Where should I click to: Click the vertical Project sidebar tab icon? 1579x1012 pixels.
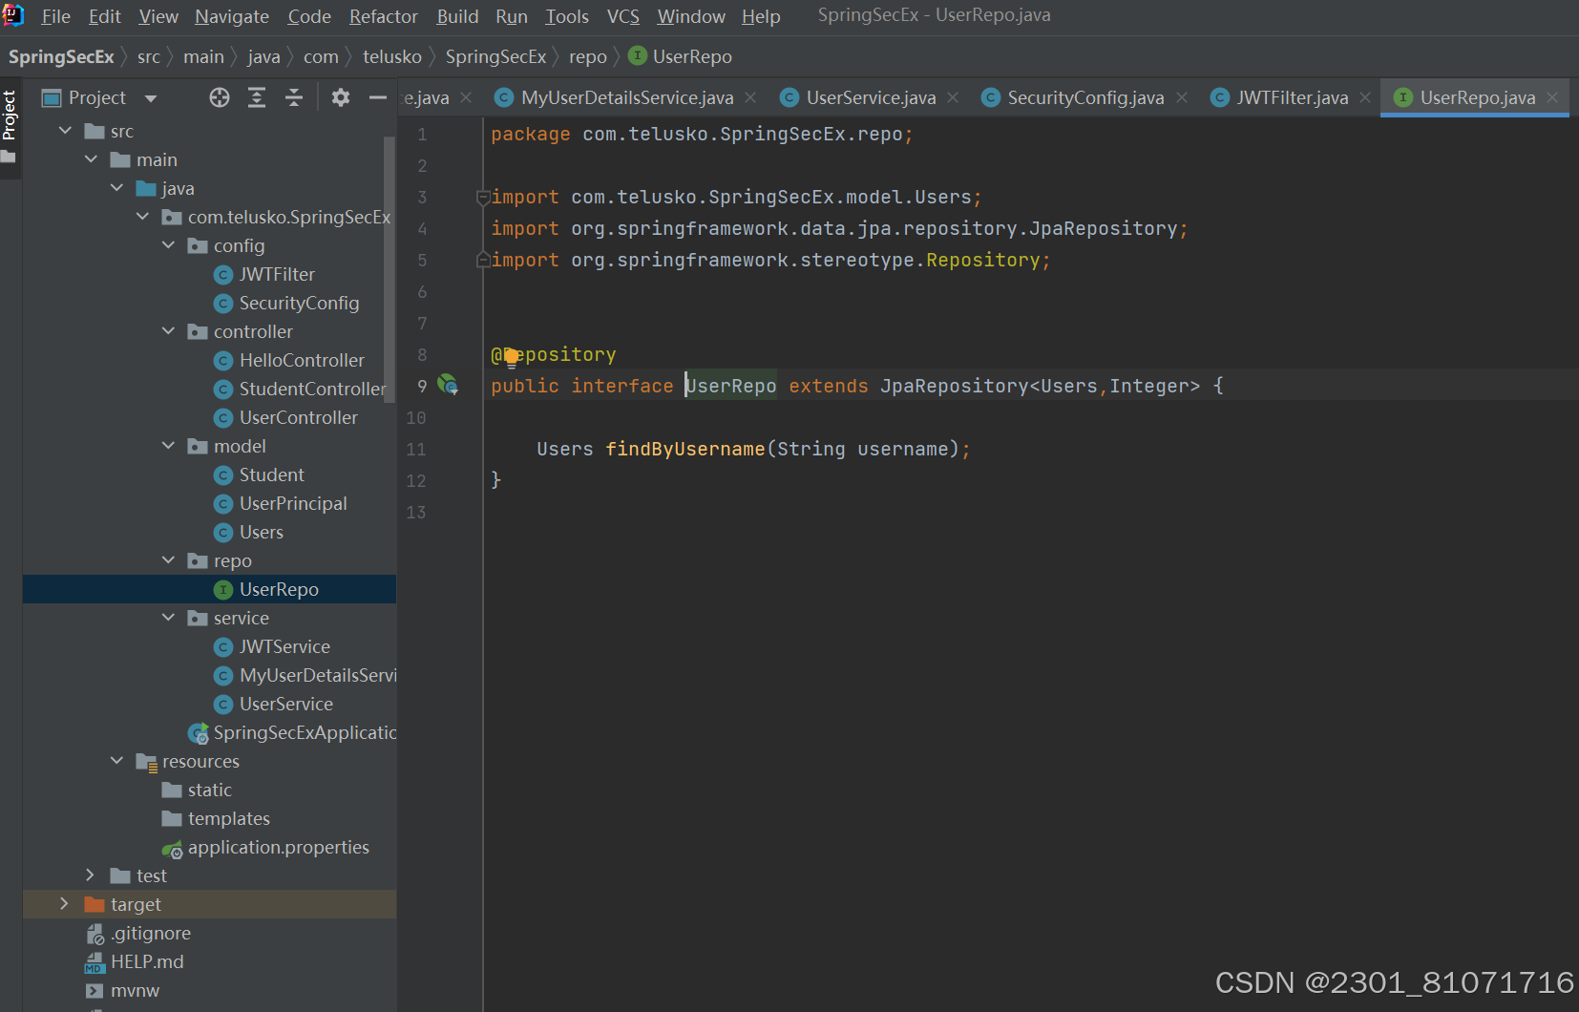pos(11,117)
